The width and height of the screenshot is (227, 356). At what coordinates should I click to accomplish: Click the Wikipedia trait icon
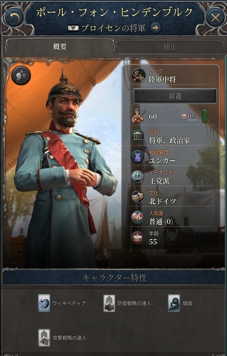coord(44,303)
